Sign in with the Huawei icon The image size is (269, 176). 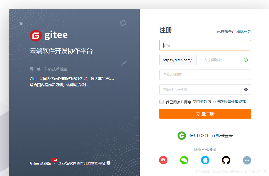pyautogui.click(x=163, y=160)
